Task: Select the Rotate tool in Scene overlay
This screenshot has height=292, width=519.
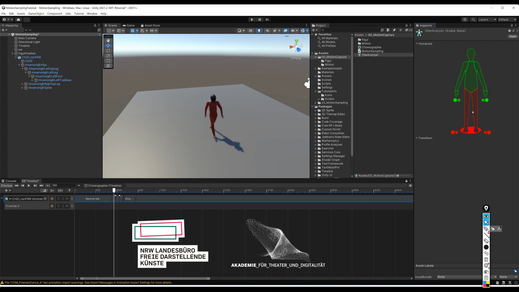Action: pos(108,50)
